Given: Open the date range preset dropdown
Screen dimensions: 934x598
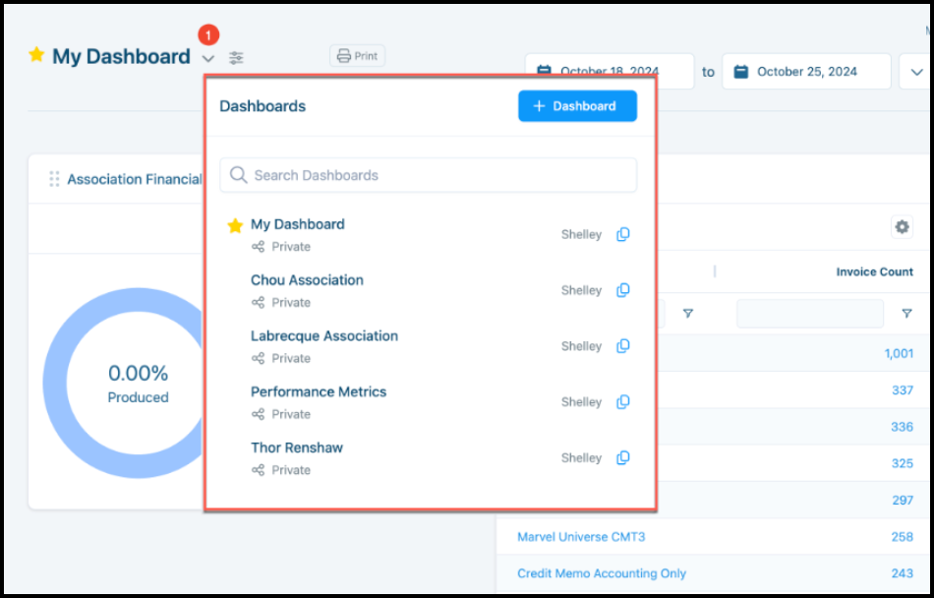Looking at the screenshot, I should point(916,72).
